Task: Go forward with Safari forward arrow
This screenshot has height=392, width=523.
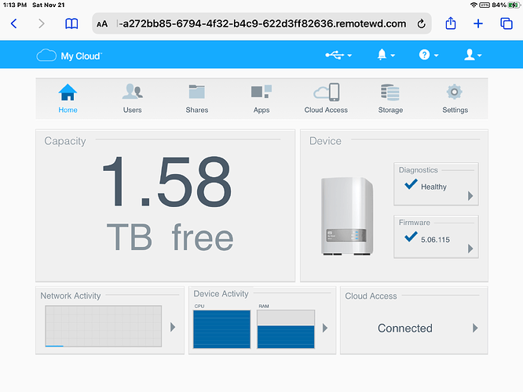Action: click(x=41, y=24)
